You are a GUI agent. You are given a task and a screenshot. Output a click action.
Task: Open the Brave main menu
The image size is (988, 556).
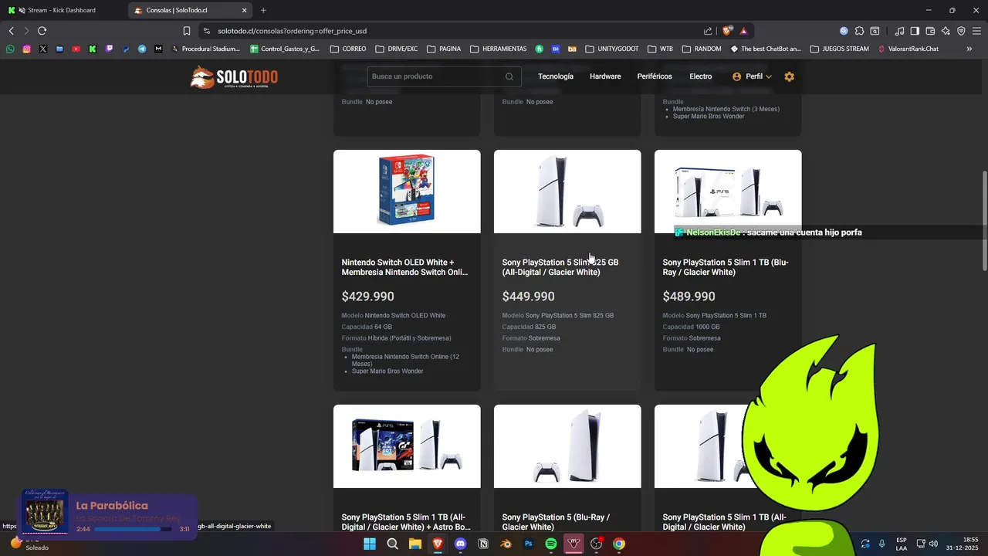coord(976,31)
